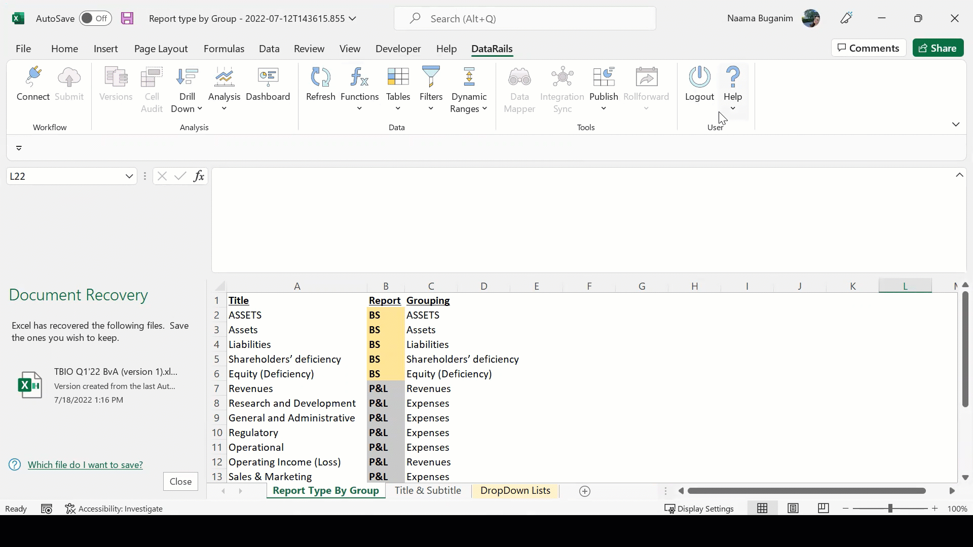Open the Name Box dropdown arrow
The width and height of the screenshot is (973, 547).
[x=129, y=176]
